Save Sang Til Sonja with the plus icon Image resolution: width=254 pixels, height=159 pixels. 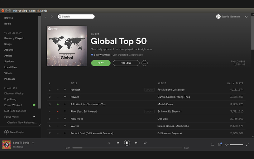[33, 143]
